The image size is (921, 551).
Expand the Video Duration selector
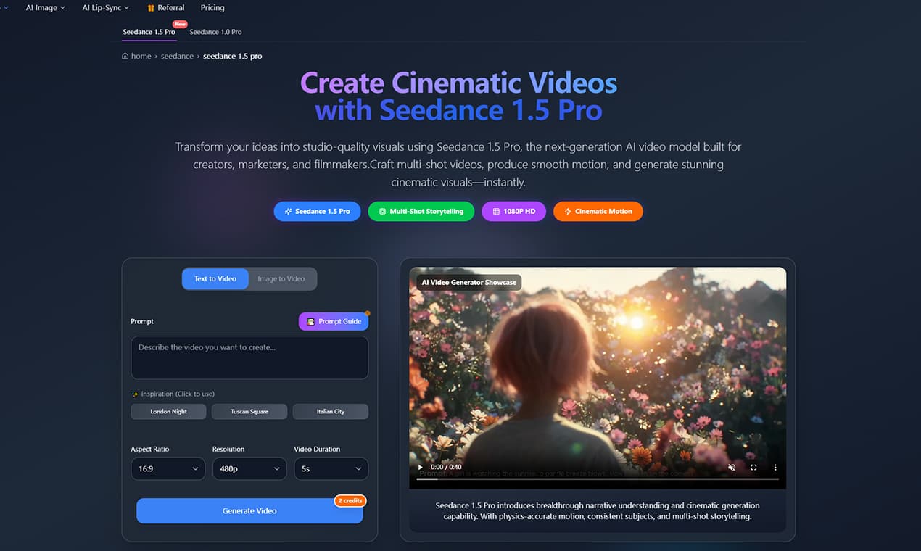331,468
